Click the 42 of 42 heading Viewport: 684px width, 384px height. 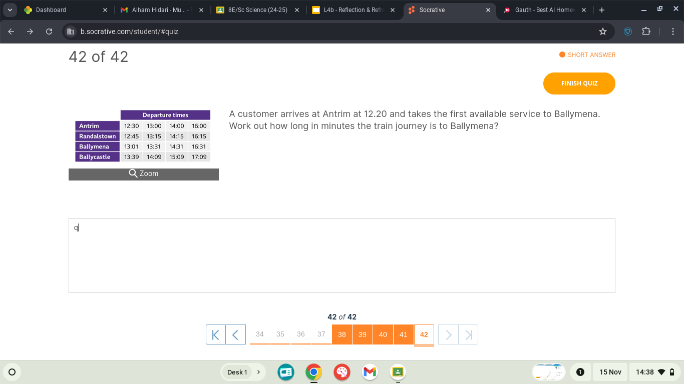click(x=99, y=57)
